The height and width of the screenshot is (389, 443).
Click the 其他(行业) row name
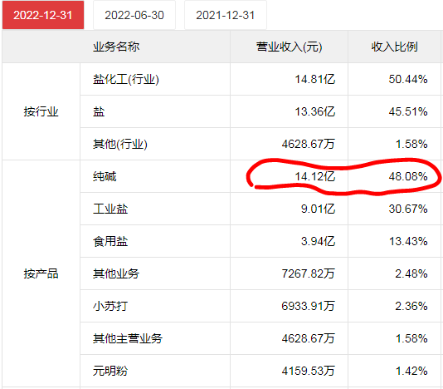pos(120,144)
